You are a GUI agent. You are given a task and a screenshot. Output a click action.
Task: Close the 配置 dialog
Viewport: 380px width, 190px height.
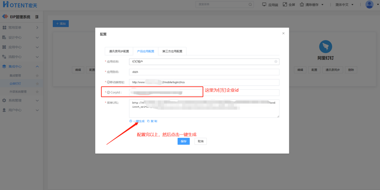[x=283, y=34]
